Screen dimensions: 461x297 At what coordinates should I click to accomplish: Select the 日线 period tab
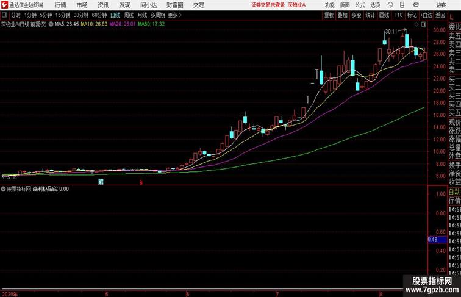point(115,15)
